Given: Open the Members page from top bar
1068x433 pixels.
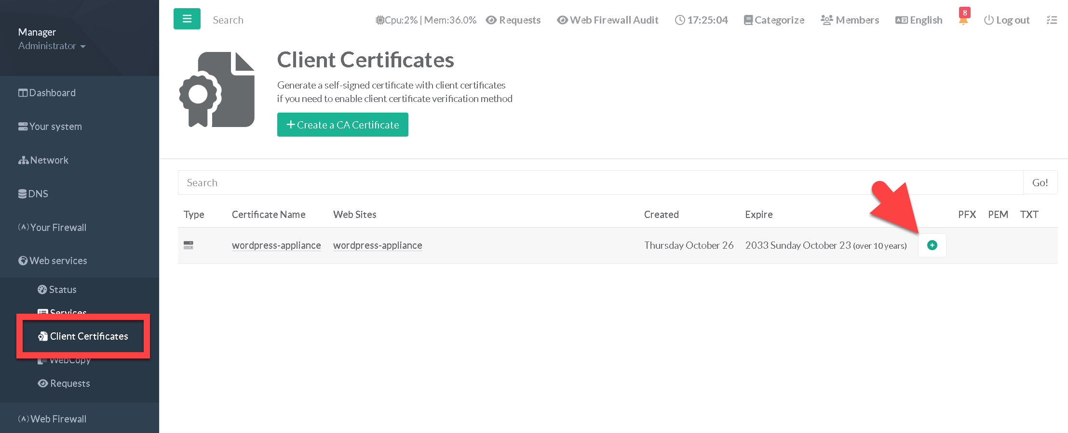Looking at the screenshot, I should (x=850, y=20).
